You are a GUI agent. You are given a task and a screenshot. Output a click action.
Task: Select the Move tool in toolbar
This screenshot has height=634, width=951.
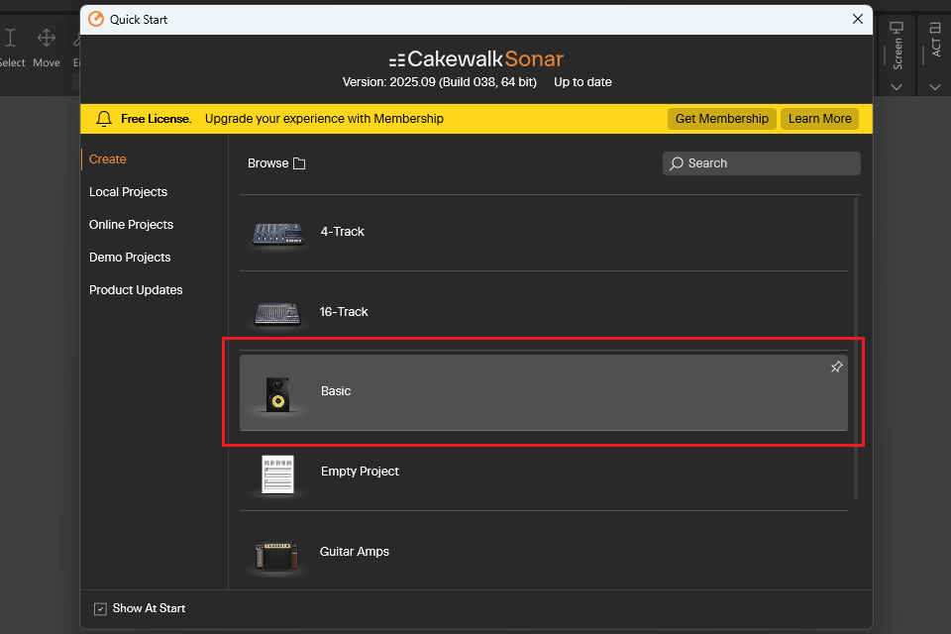(47, 48)
